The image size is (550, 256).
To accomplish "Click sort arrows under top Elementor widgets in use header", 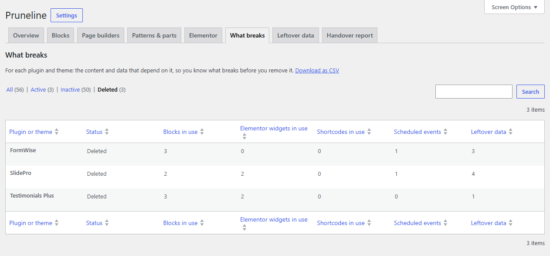I will point(244,137).
